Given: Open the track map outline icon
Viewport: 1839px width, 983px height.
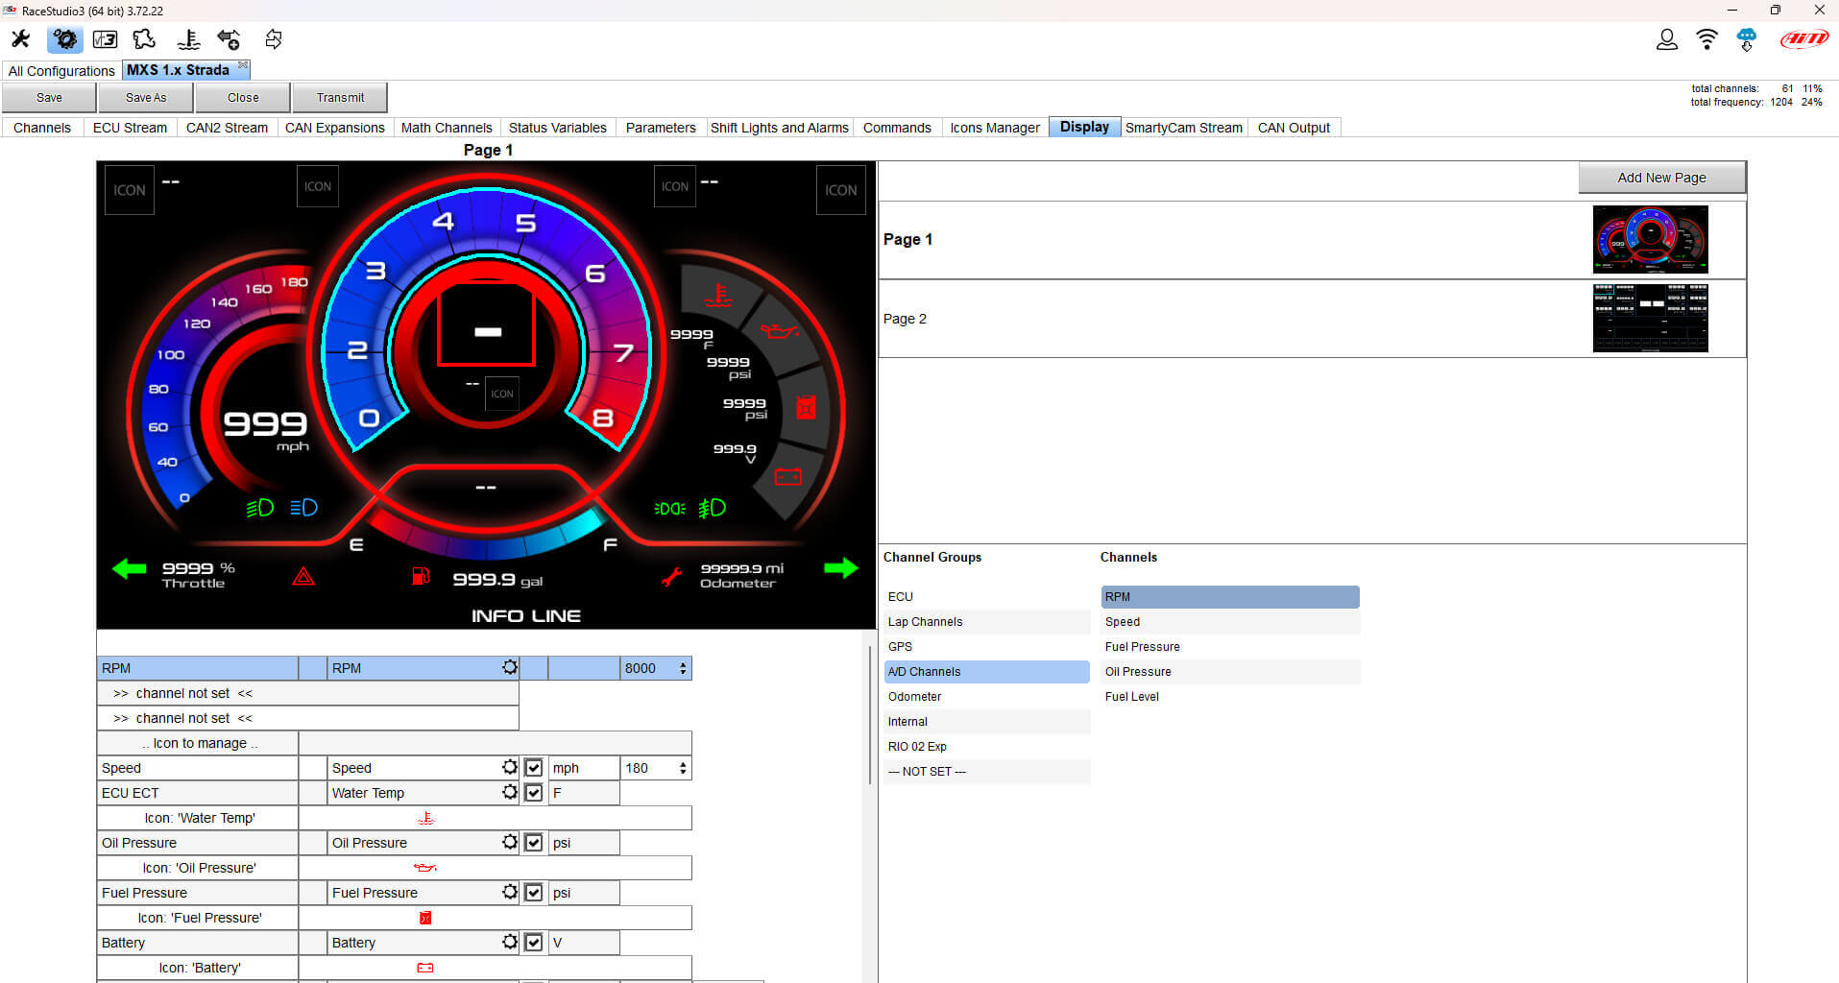Looking at the screenshot, I should tap(144, 39).
